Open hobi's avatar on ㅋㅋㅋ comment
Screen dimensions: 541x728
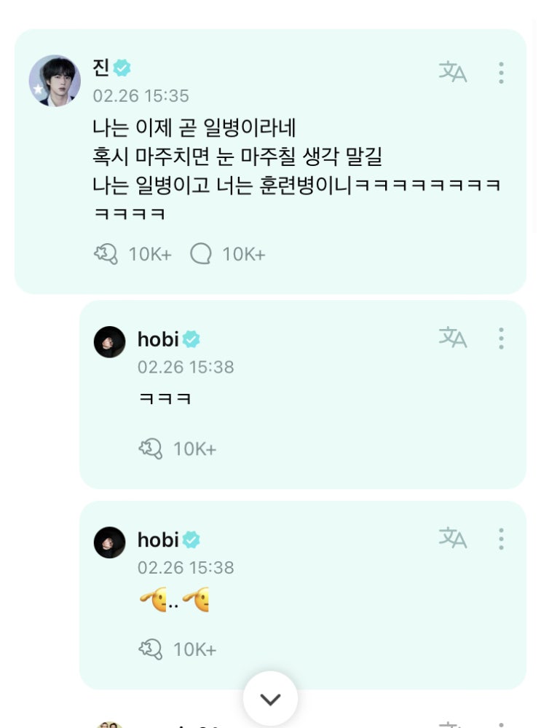(110, 341)
